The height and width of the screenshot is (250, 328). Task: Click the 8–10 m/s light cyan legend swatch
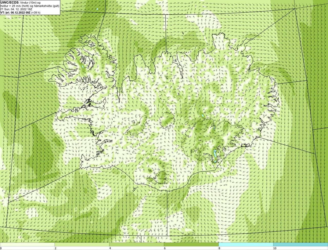pos(246,244)
